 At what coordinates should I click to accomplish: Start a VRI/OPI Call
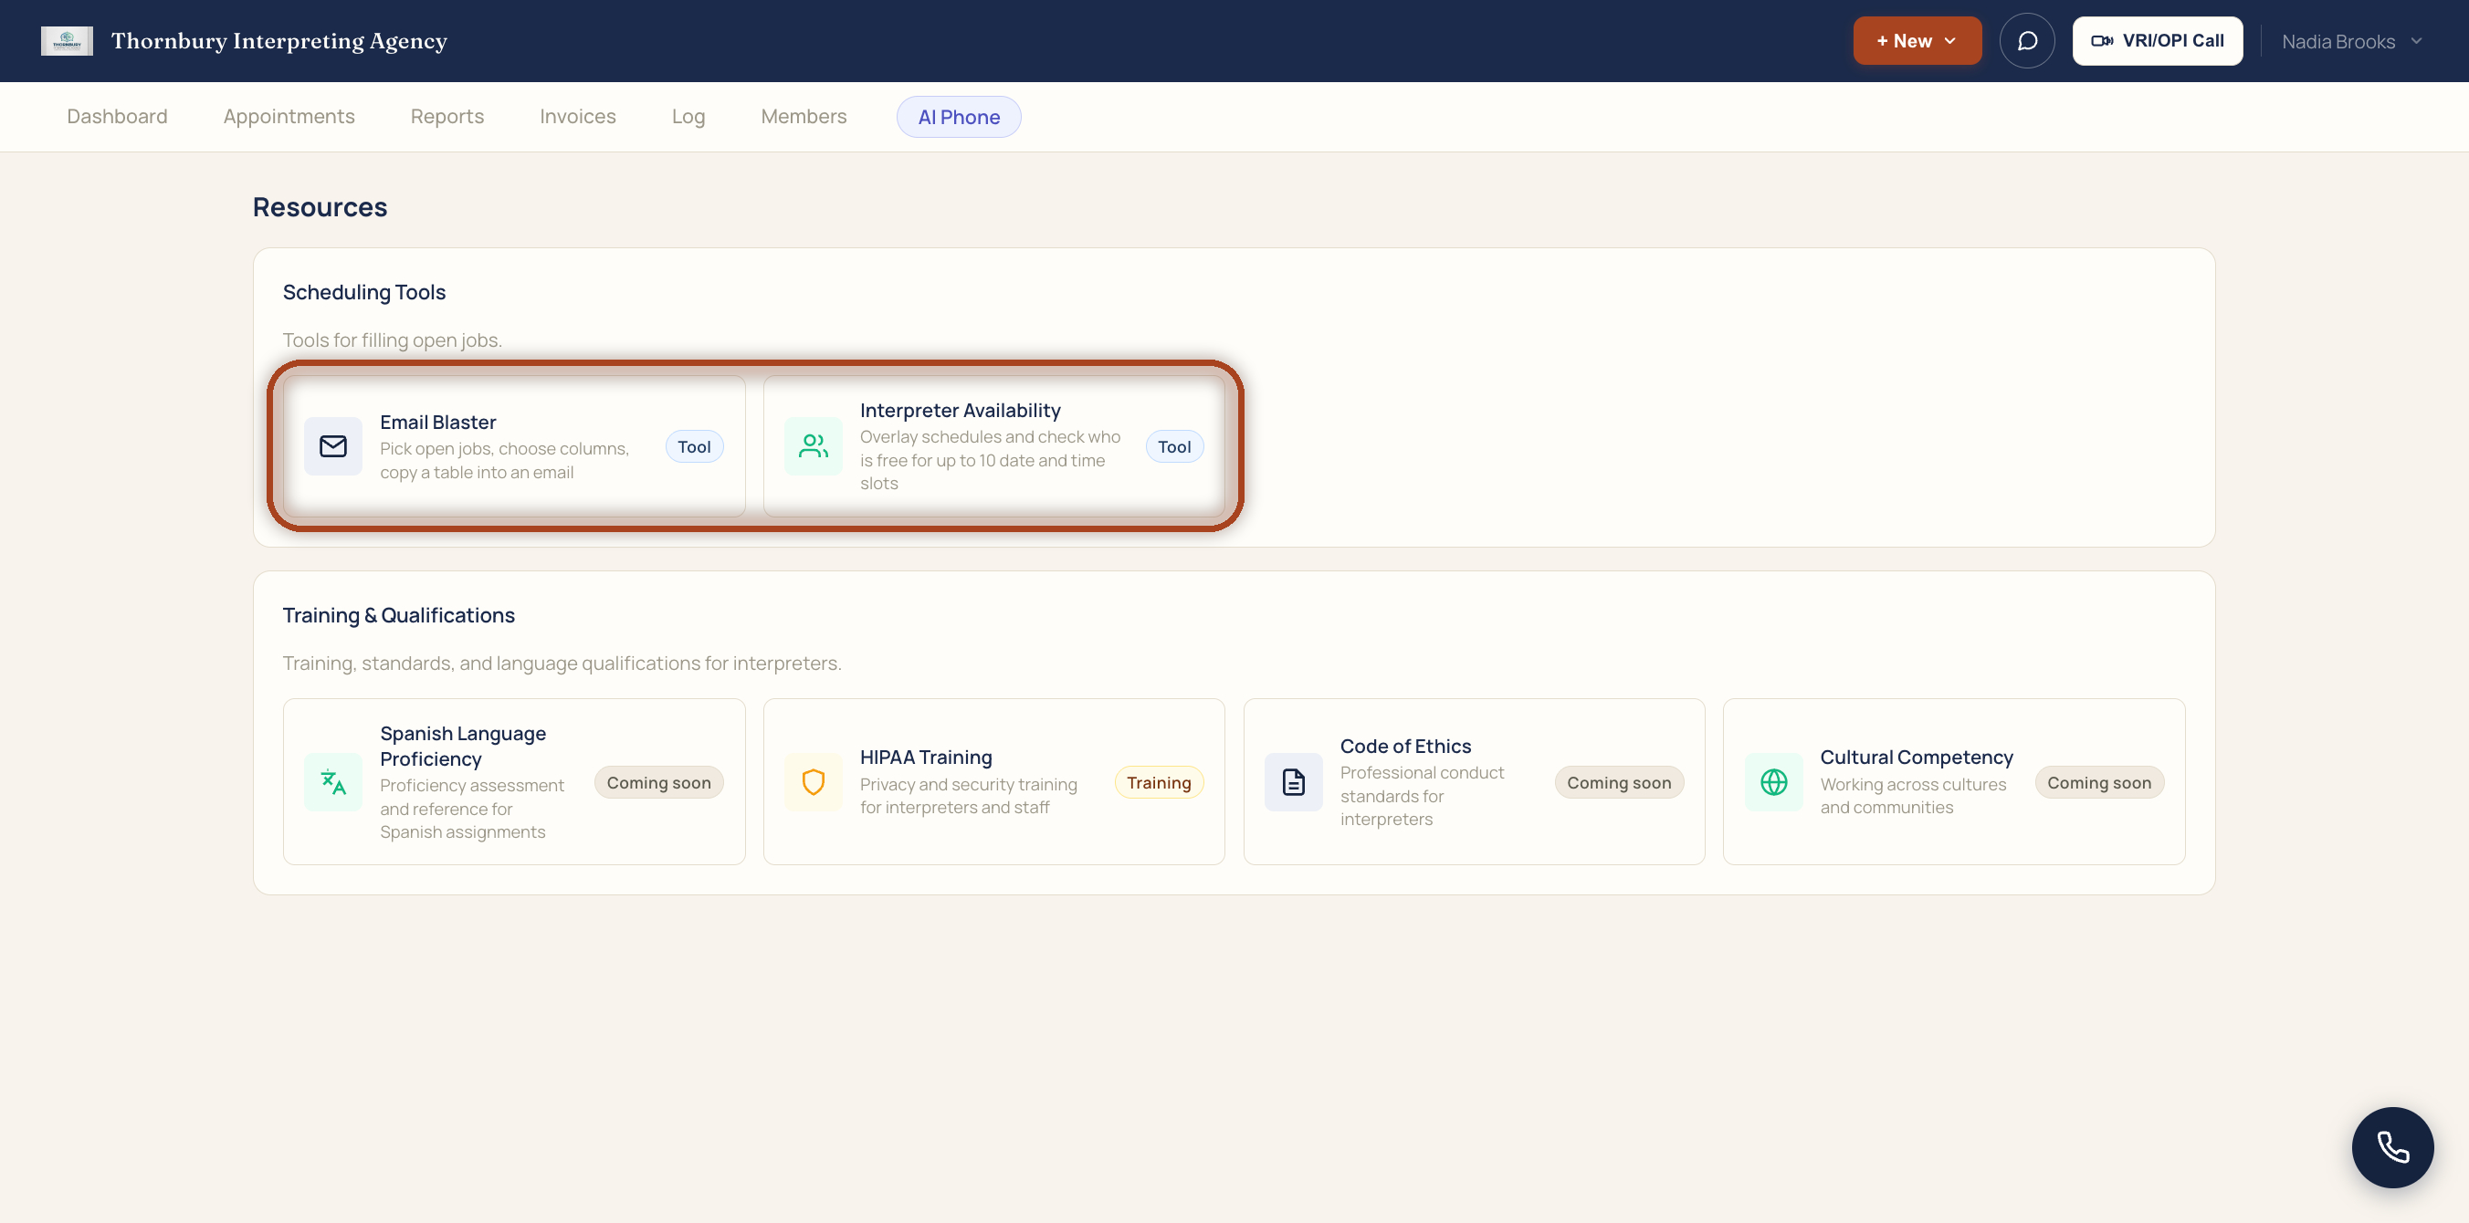click(x=2158, y=41)
